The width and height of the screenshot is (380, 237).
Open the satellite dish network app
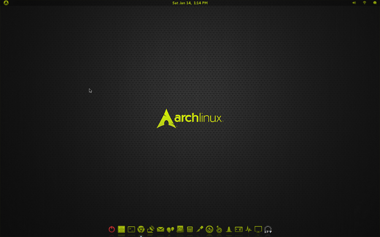[x=151, y=229]
